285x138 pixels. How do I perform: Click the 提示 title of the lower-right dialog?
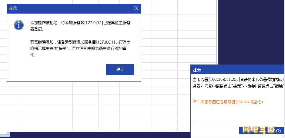click(x=197, y=70)
